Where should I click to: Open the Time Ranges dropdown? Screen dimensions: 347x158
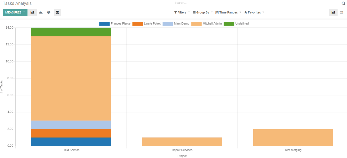[x=228, y=12]
